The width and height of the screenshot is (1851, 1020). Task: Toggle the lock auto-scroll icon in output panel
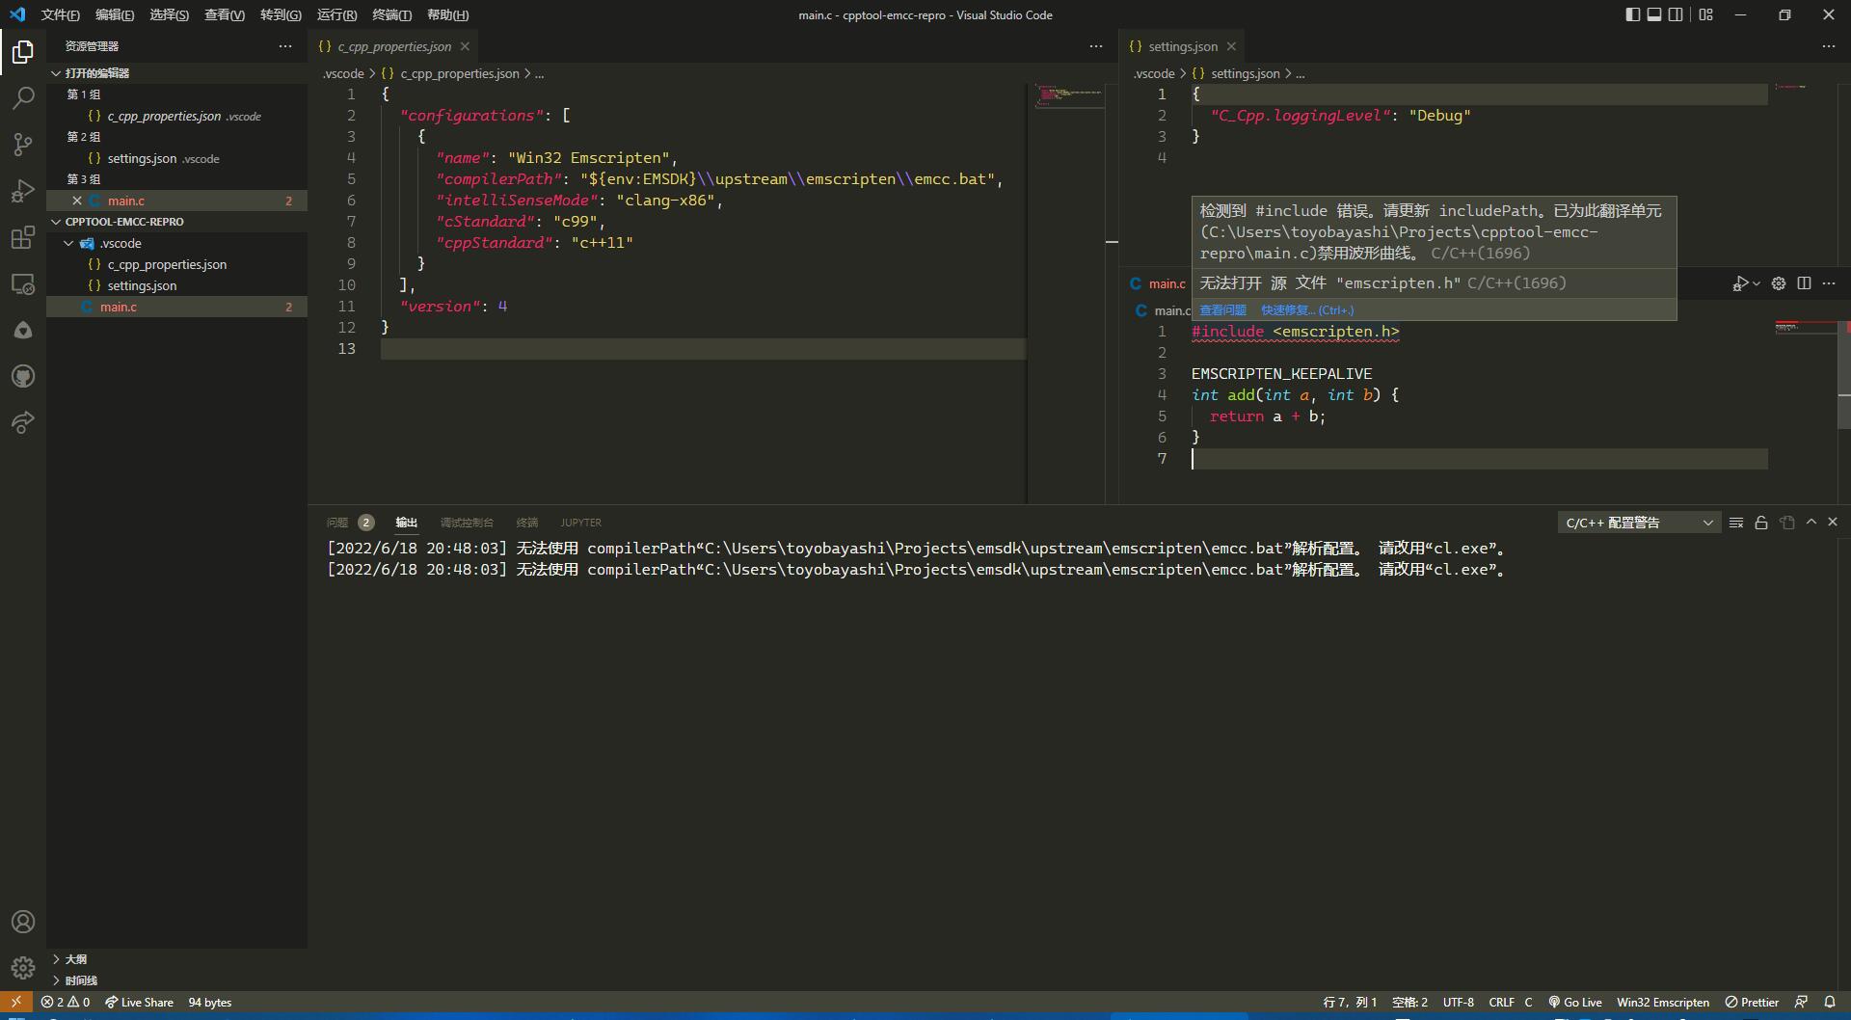[1761, 522]
